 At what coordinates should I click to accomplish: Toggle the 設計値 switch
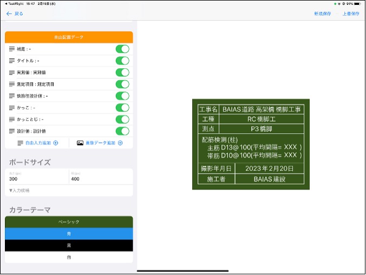(122, 131)
